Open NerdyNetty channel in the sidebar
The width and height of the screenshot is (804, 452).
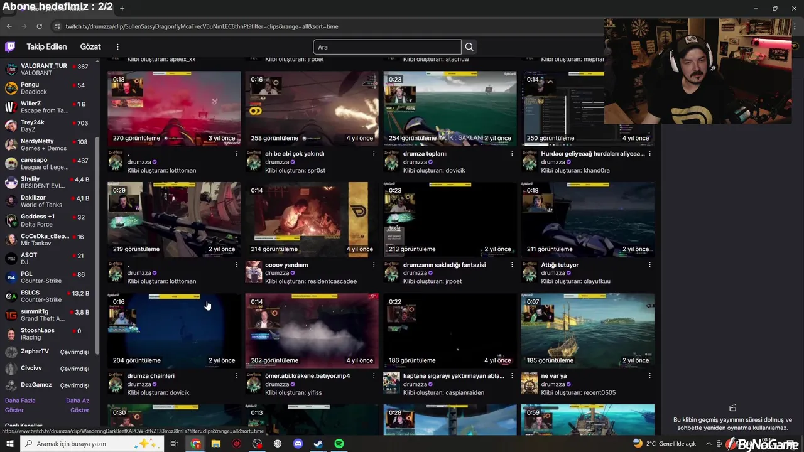point(48,144)
